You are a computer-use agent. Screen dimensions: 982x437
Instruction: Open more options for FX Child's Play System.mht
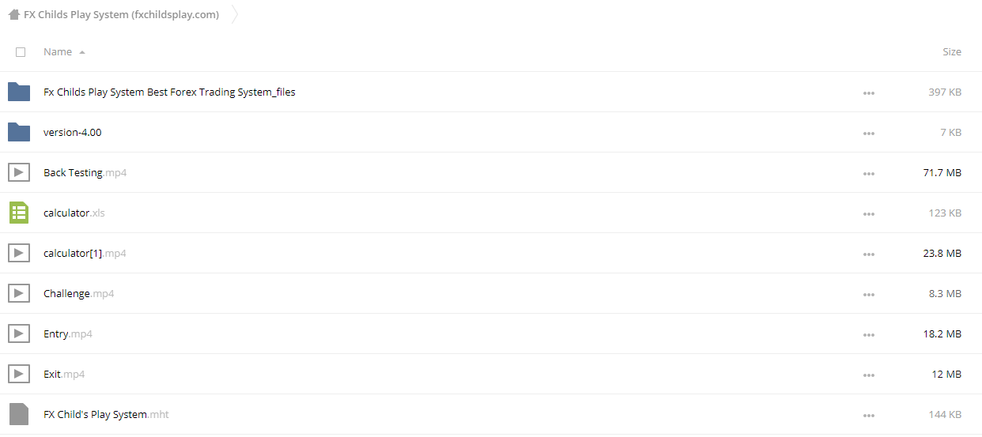tap(869, 415)
